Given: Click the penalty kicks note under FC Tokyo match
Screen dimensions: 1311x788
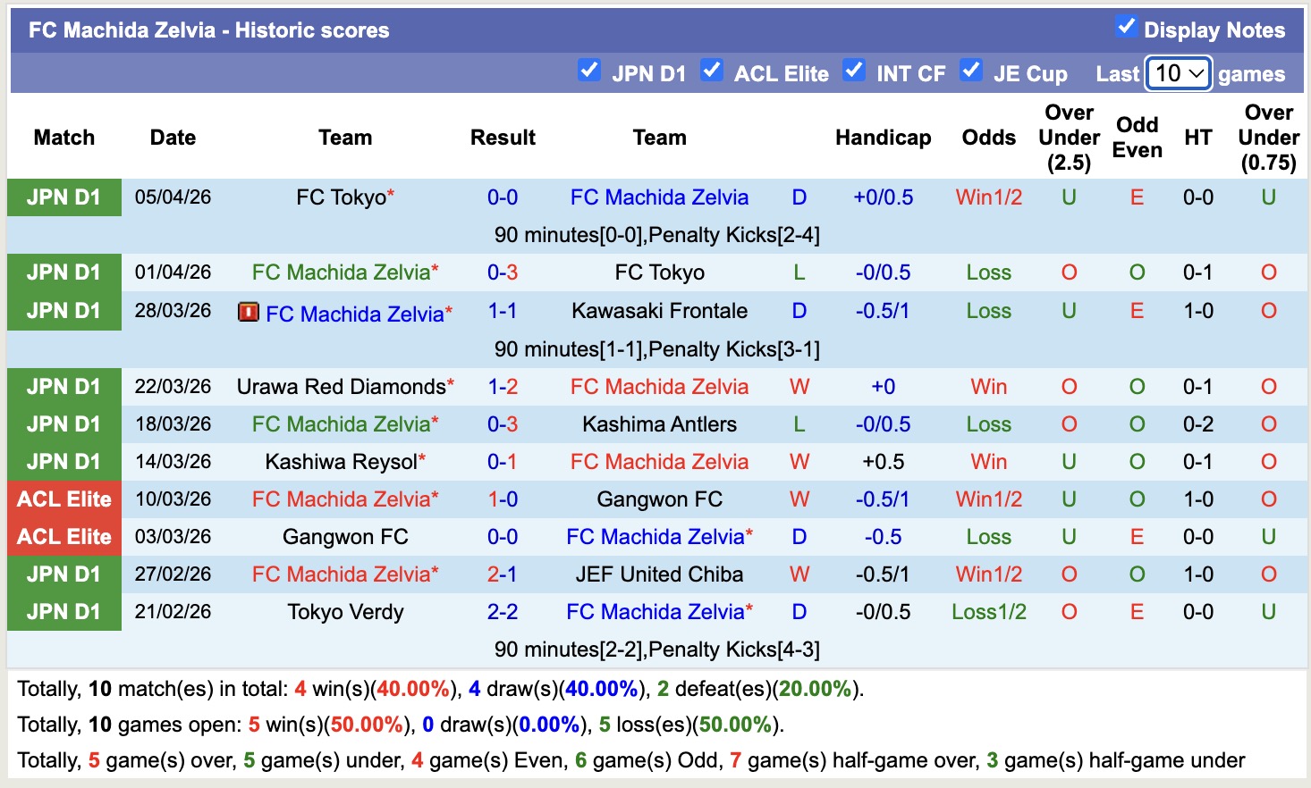Looking at the screenshot, I should (x=659, y=235).
